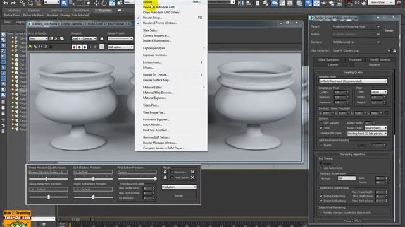Enable the blue channel in the frame window
This screenshot has height=227, width=405.
[x=85, y=47]
